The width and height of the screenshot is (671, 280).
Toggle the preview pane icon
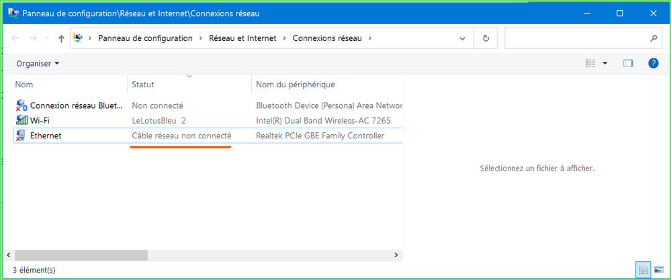pos(628,63)
